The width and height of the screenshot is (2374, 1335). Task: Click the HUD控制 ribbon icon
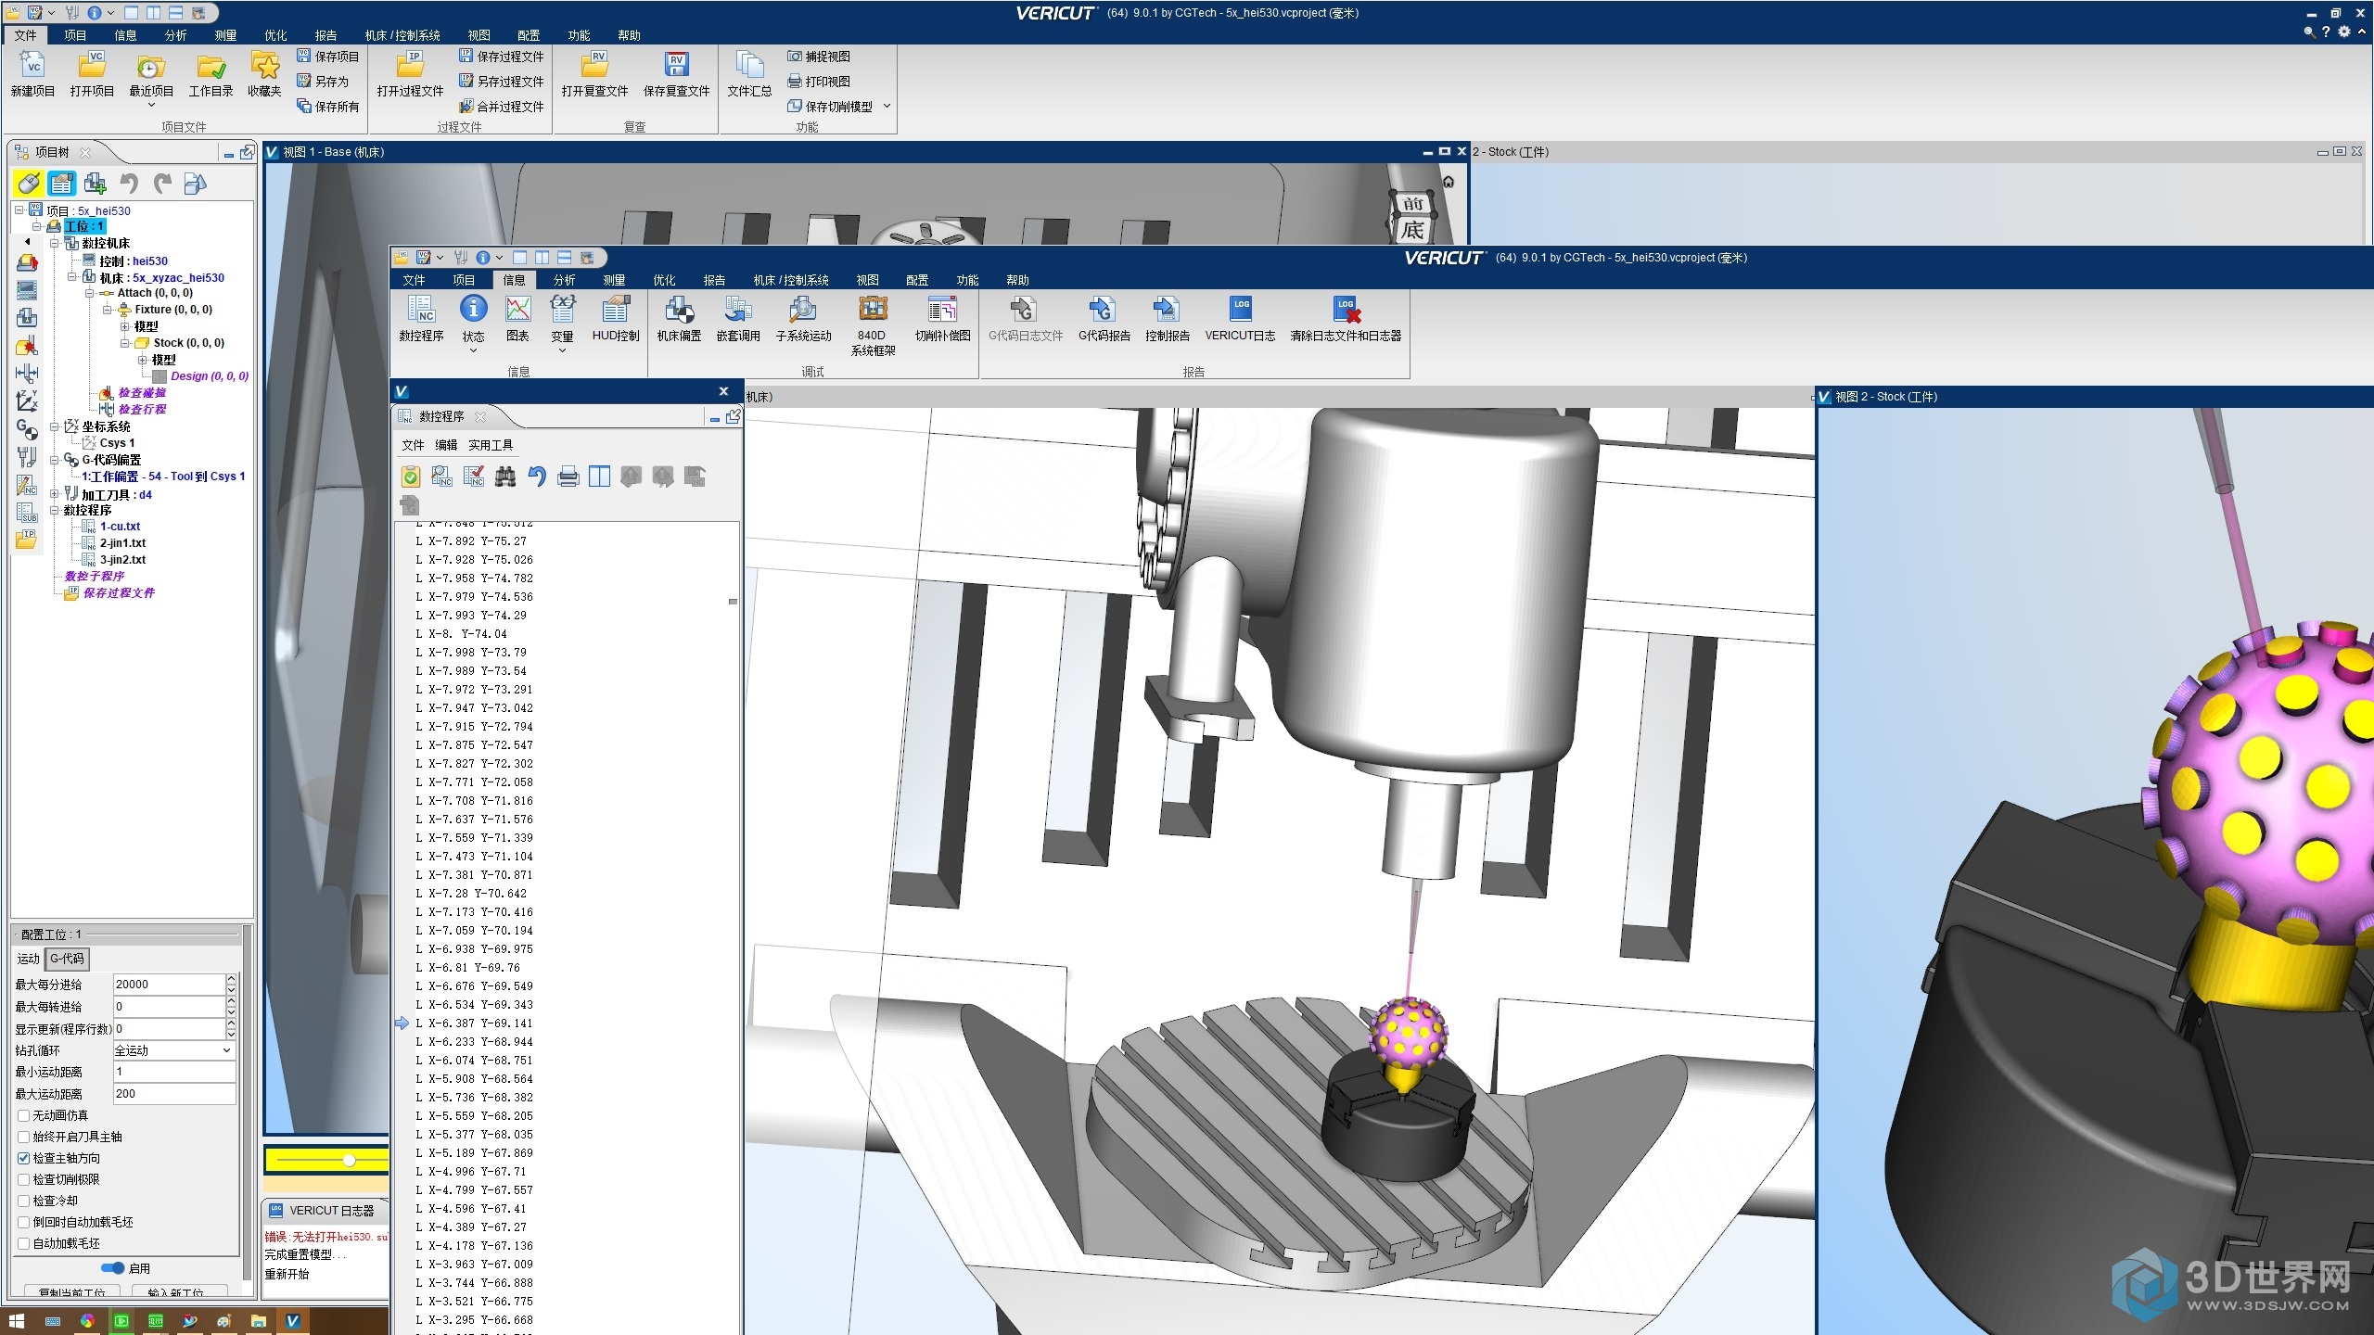point(616,318)
